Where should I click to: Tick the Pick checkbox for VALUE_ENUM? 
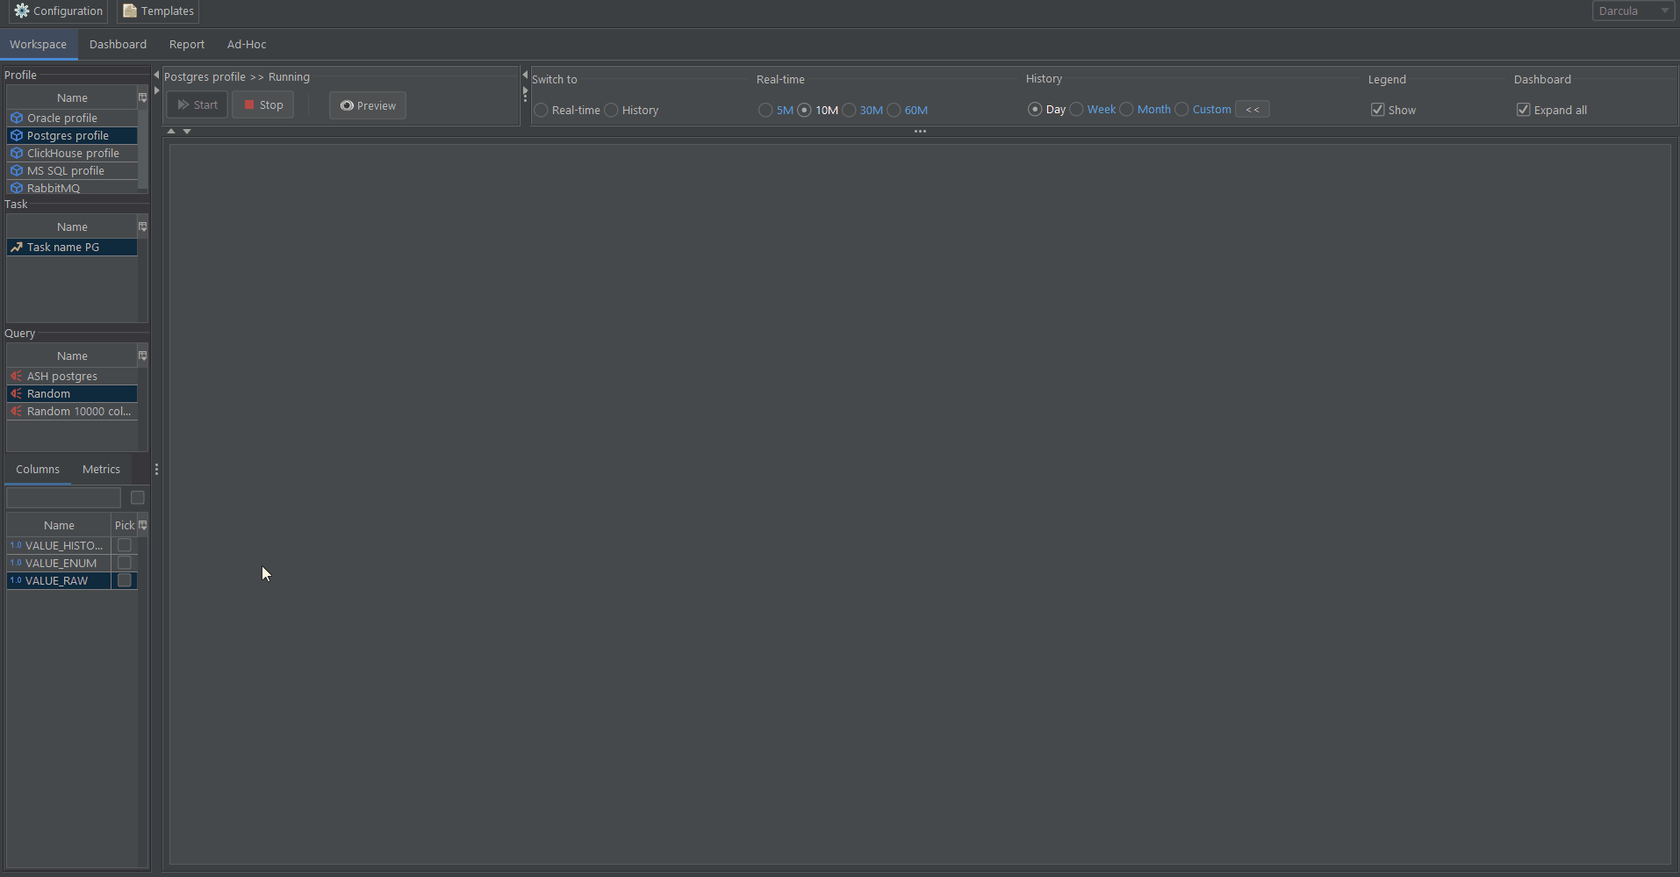(125, 563)
